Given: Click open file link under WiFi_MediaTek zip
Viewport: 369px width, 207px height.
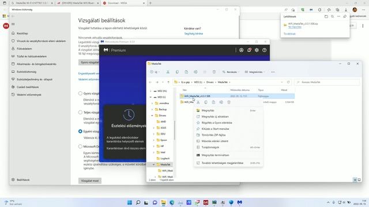Looking at the screenshot, I should tap(295, 27).
